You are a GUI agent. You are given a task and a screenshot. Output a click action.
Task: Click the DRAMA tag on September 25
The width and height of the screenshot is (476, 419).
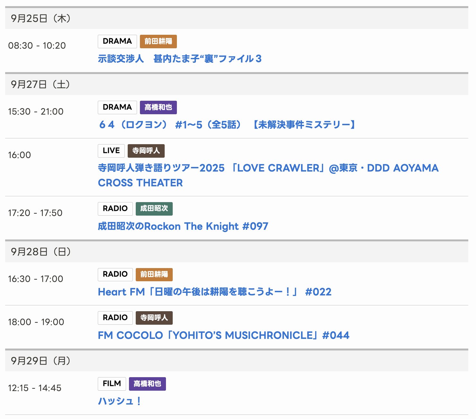click(117, 42)
